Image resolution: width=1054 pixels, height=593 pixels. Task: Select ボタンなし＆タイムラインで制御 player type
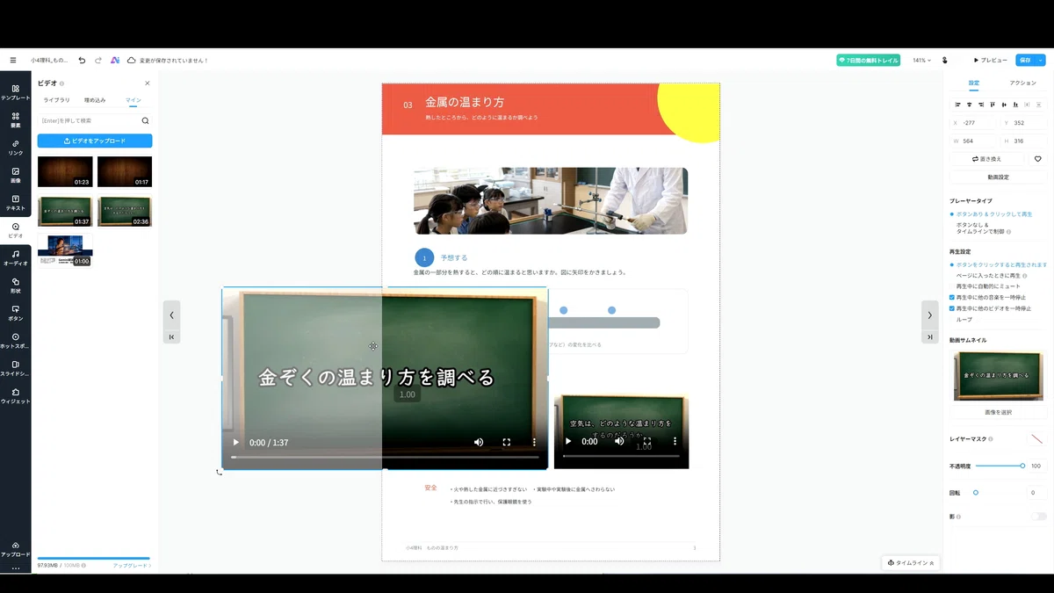coord(983,228)
